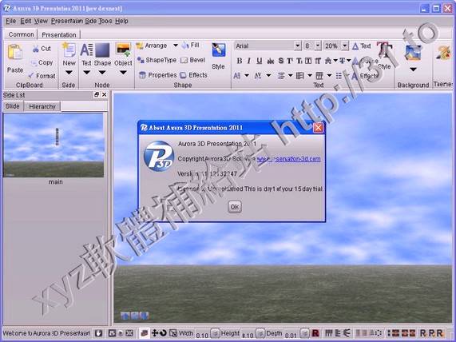This screenshot has width=456, height=342.
Task: Open the presentation-3d.com website link
Action: pyautogui.click(x=289, y=159)
